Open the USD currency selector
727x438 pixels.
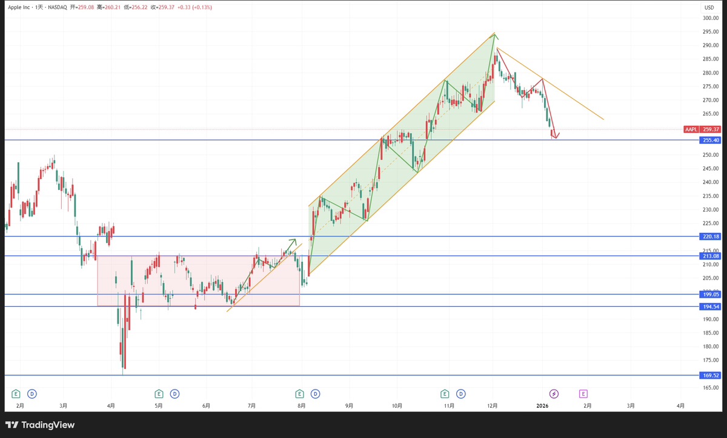709,7
